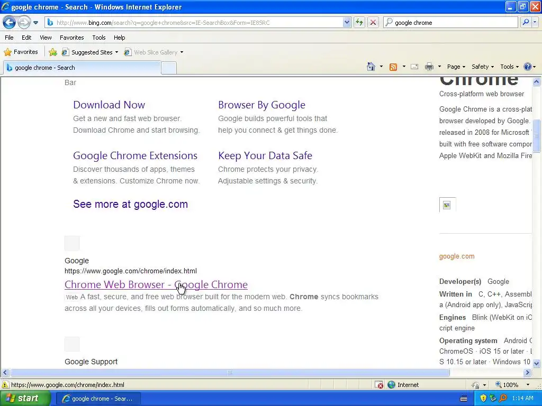Screen dimensions: 542x406
Task: Expand the address bar history dropdown
Action: tap(347, 23)
